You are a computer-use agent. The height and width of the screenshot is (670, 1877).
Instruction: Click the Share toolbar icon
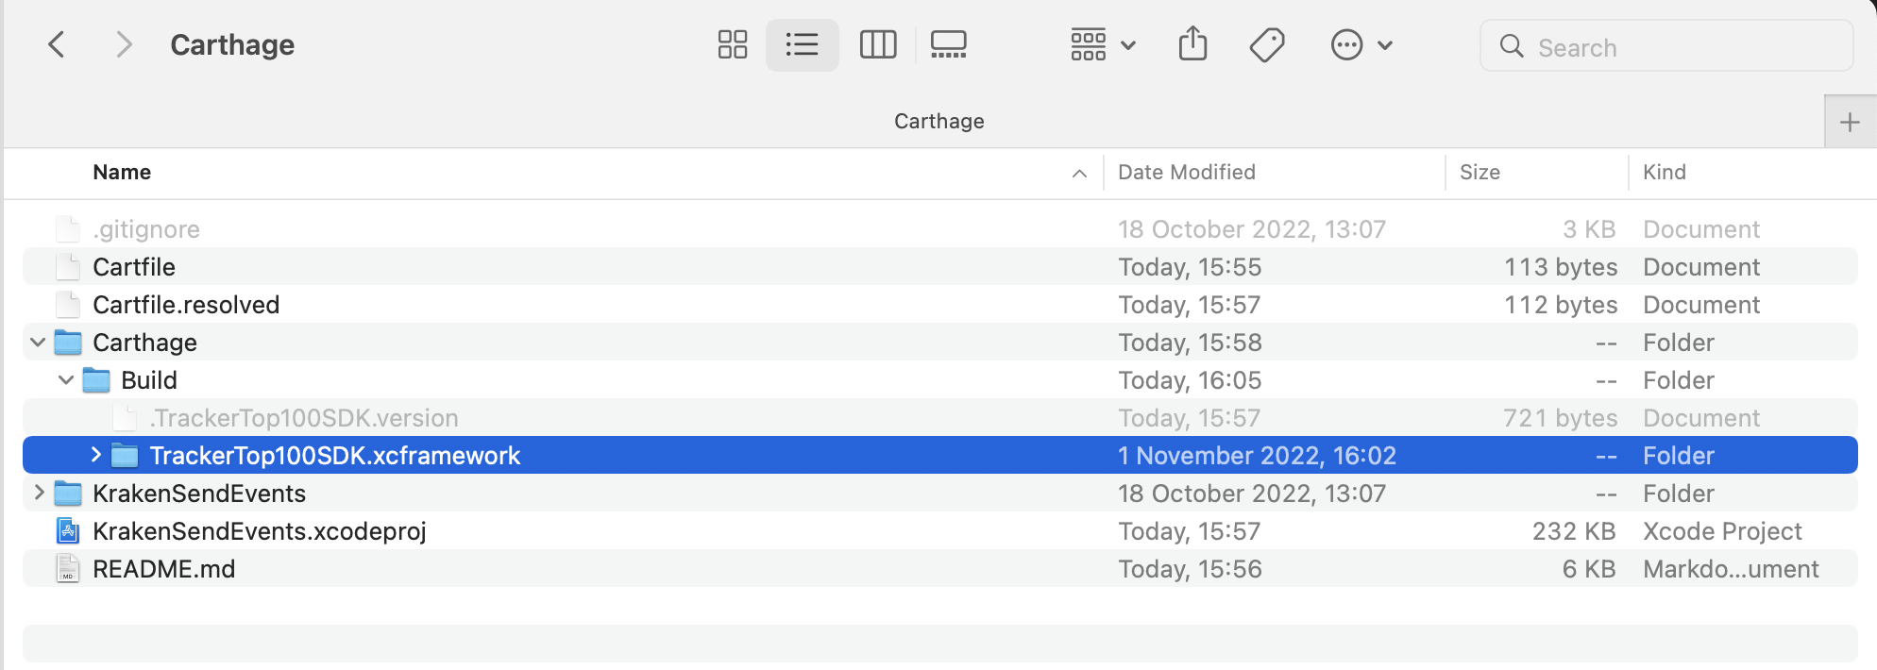(1192, 45)
